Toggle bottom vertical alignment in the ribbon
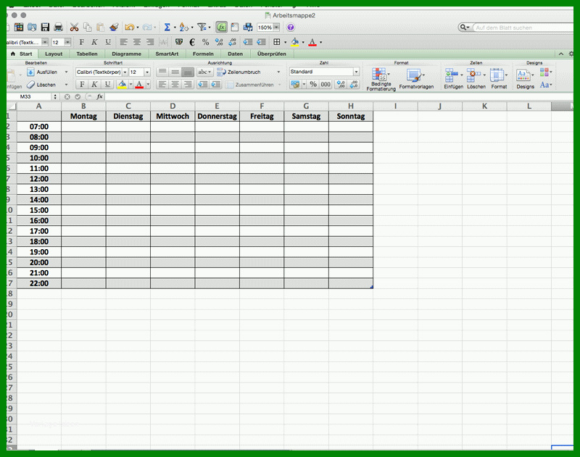Image resolution: width=580 pixels, height=457 pixels. tap(188, 72)
